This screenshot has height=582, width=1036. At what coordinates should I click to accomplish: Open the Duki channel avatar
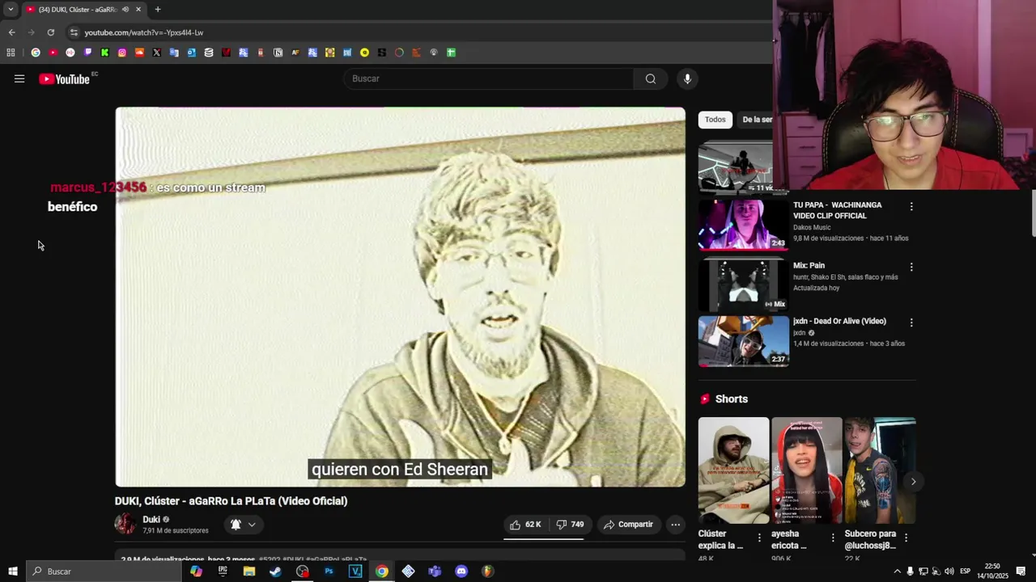[x=125, y=524]
